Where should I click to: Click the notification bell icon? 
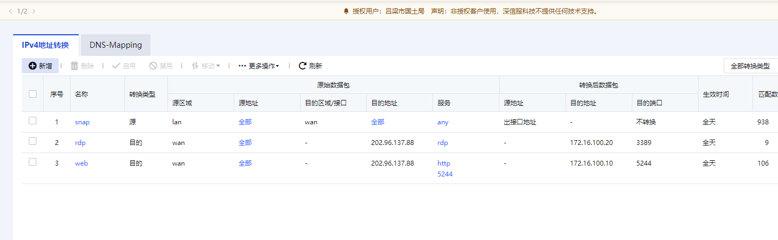pos(346,11)
